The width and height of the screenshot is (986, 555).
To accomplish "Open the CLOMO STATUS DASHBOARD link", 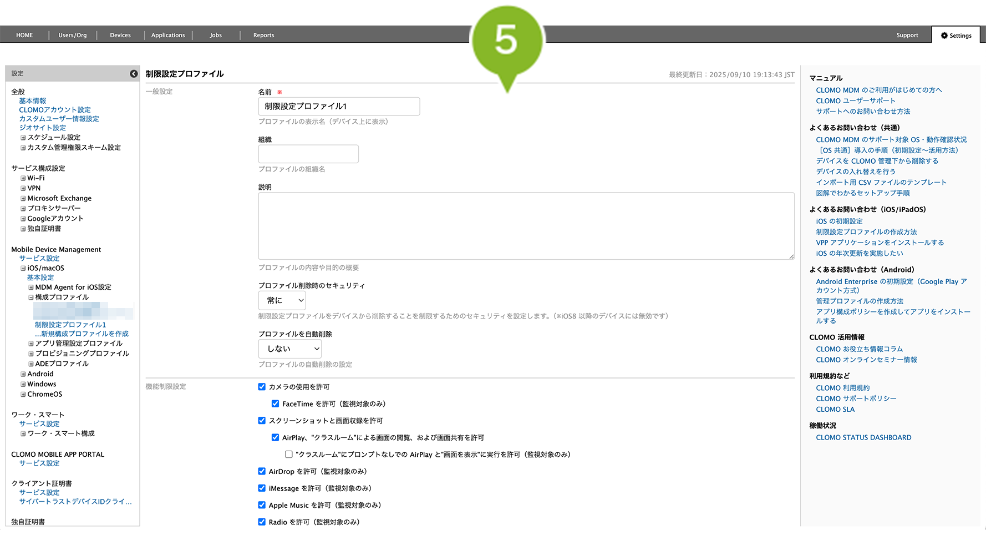I will (x=863, y=438).
